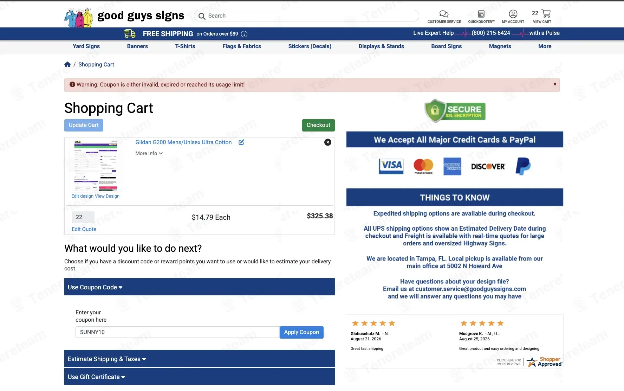Open the More menu
624x391 pixels.
tap(545, 46)
